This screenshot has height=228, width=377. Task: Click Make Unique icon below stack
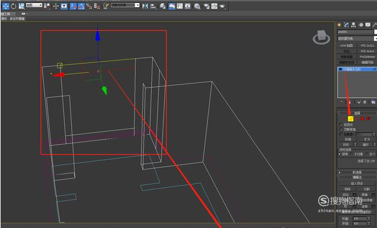(359, 102)
